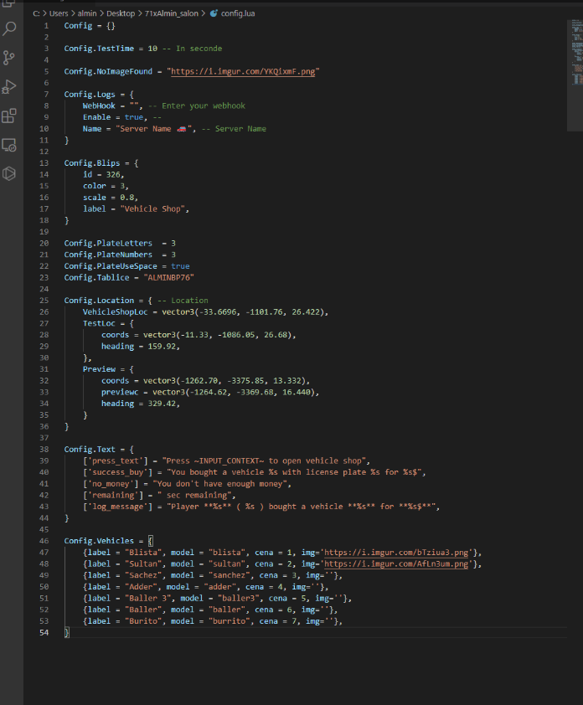Click 'Config.PlateUseSpace' setting
Viewport: 583px width, 705px height.
(x=111, y=266)
